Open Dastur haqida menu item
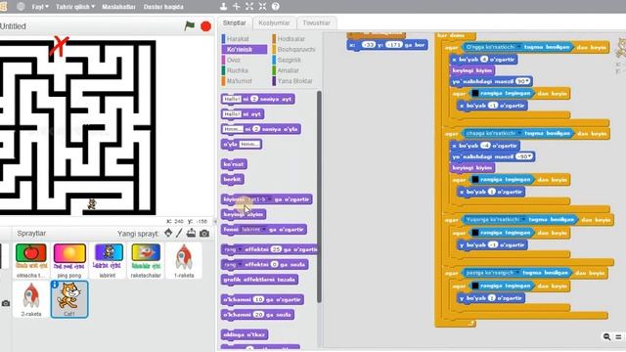 [x=163, y=7]
